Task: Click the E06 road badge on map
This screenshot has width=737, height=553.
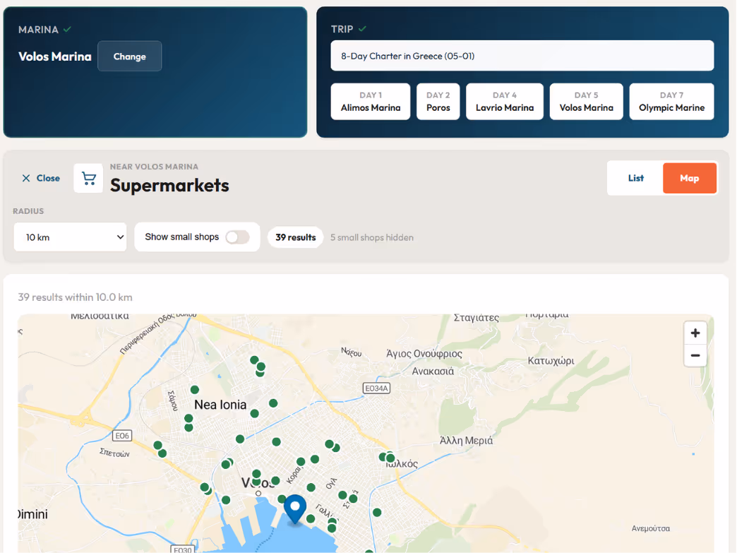Action: 122,436
